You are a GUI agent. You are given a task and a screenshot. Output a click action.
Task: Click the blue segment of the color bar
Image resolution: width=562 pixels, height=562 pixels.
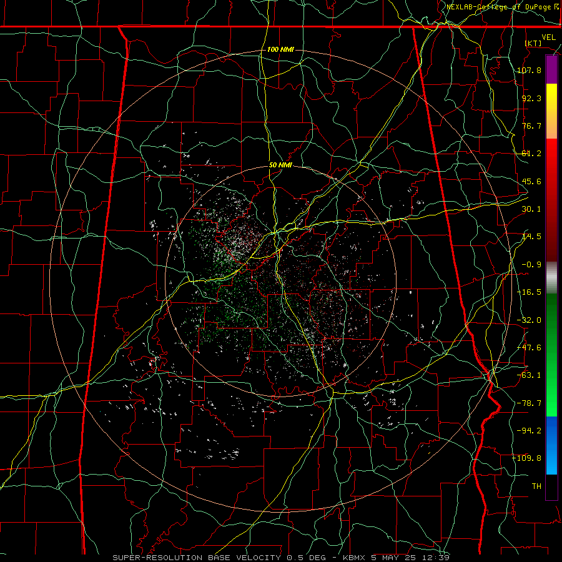551,445
